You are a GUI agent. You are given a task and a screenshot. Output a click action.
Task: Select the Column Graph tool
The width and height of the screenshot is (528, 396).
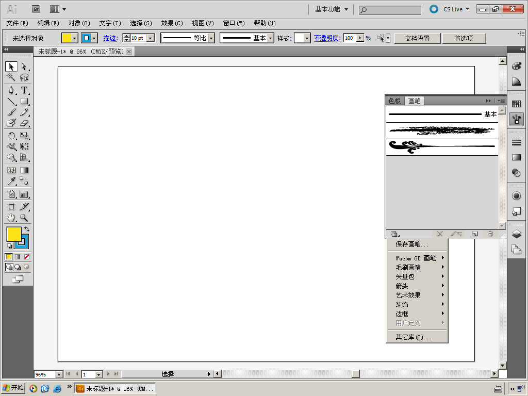pyautogui.click(x=24, y=194)
